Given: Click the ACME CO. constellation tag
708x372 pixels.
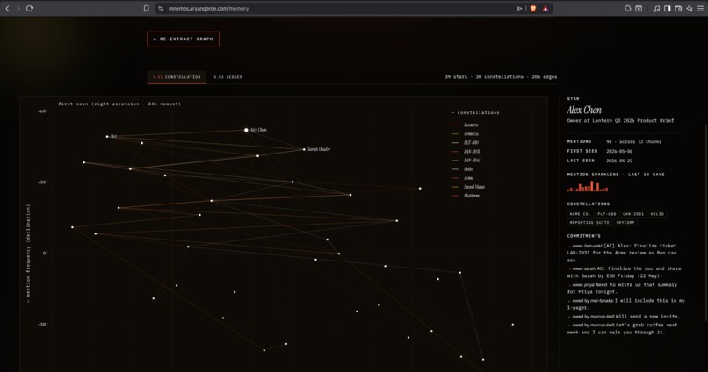Looking at the screenshot, I should pyautogui.click(x=580, y=214).
